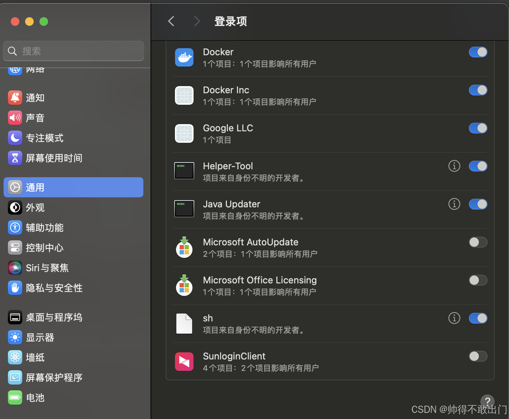Screen dimensions: 509x419
Task: Click the SunloginClient name text
Action: point(234,356)
